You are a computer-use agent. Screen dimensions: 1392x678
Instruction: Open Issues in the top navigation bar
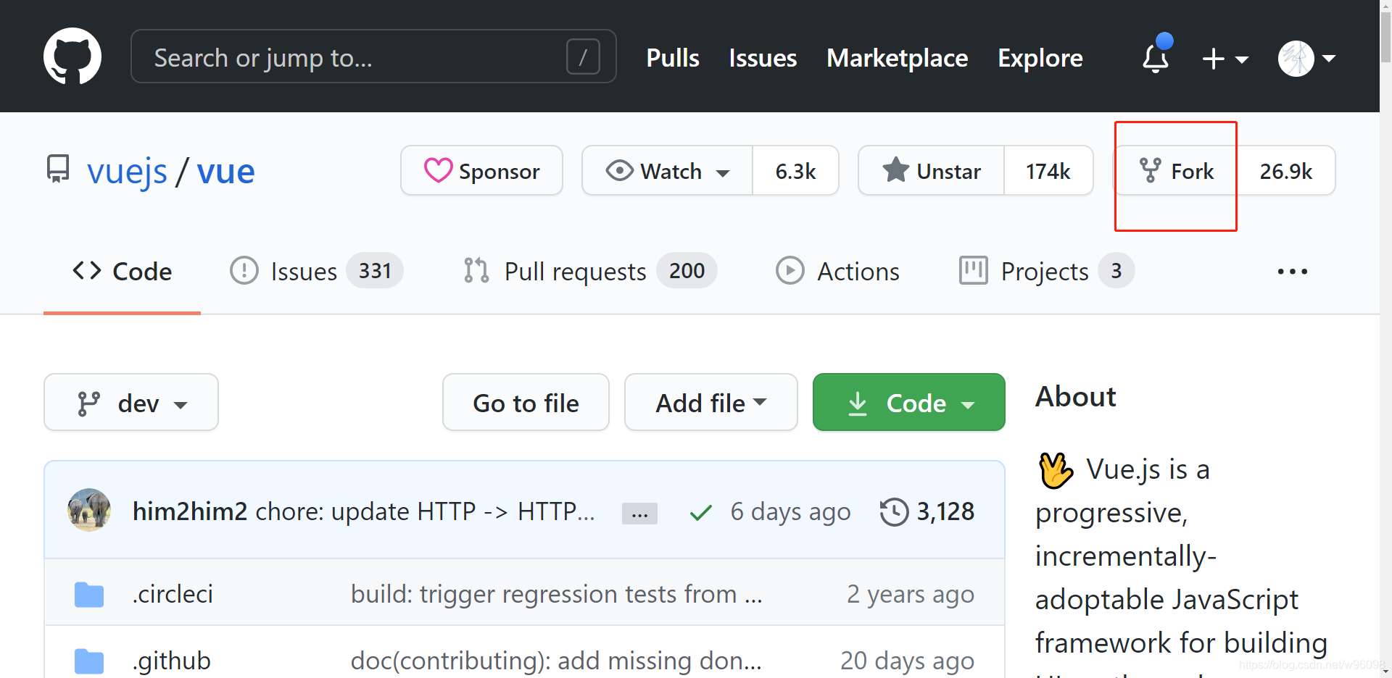pyautogui.click(x=763, y=58)
